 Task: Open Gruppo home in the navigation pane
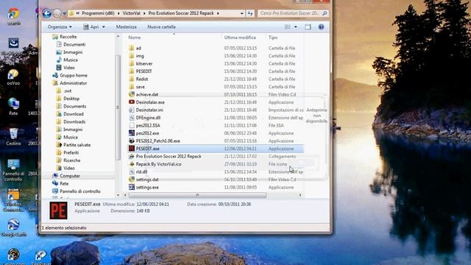coord(74,75)
